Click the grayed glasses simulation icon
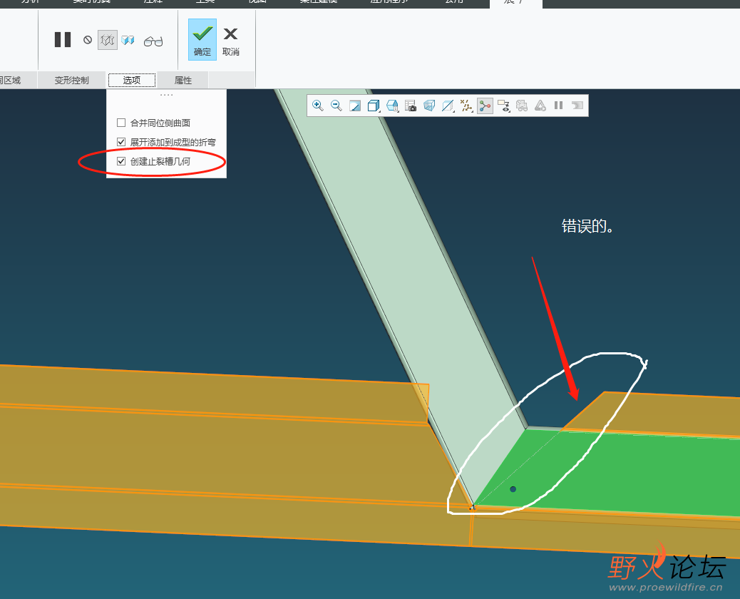The height and width of the screenshot is (599, 740). [x=522, y=106]
